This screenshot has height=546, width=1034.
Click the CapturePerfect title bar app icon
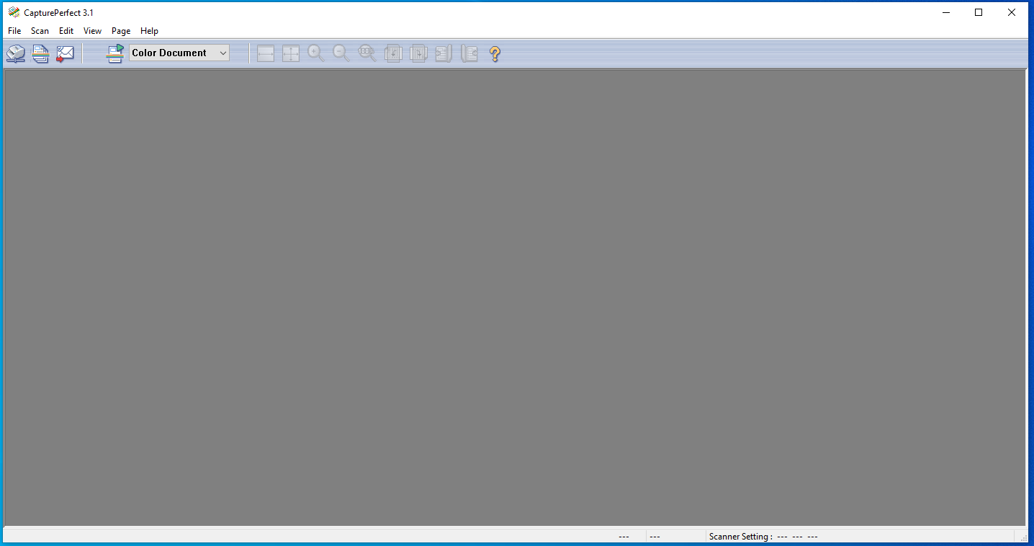click(14, 12)
